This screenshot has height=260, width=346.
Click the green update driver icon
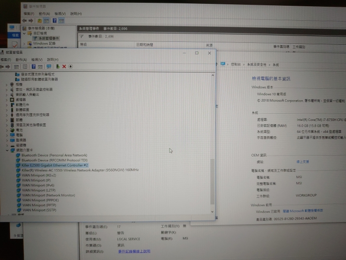[x=58, y=66]
